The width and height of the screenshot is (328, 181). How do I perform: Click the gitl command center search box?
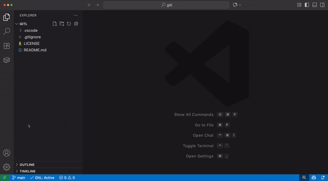tap(166, 5)
